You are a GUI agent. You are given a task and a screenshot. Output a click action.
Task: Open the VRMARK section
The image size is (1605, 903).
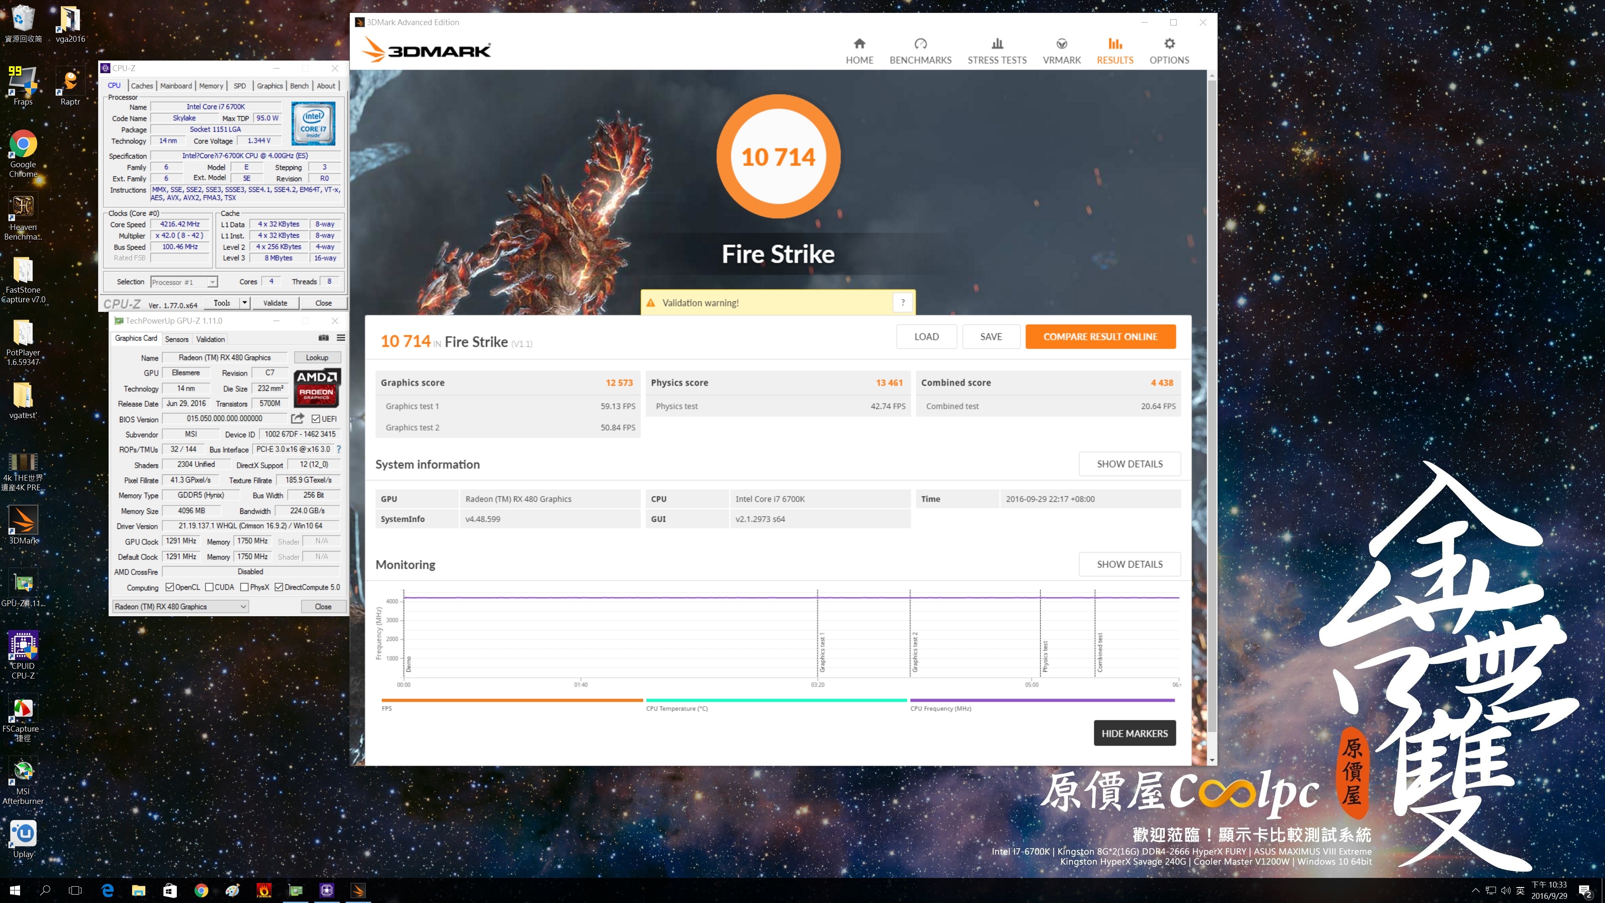point(1062,51)
